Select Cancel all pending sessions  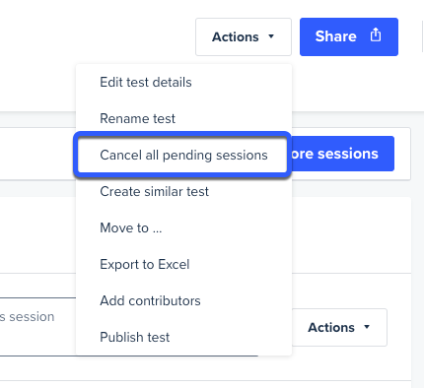pos(182,155)
